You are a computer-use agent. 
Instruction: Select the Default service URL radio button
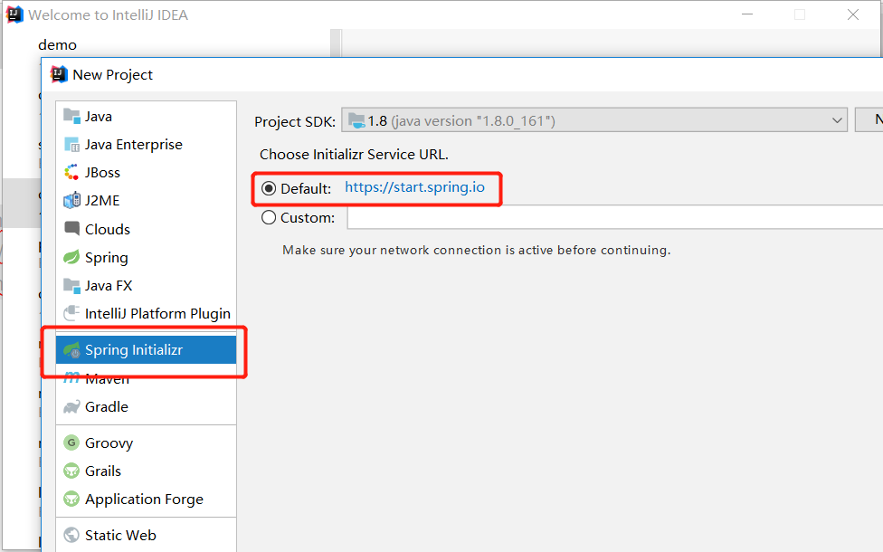pos(269,188)
